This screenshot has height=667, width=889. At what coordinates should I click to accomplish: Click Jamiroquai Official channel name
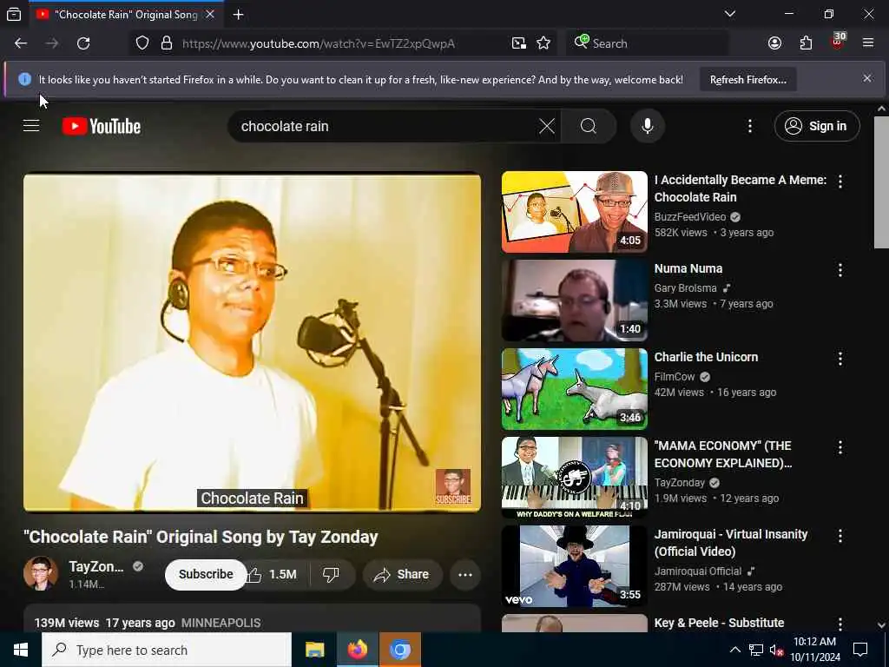(698, 571)
